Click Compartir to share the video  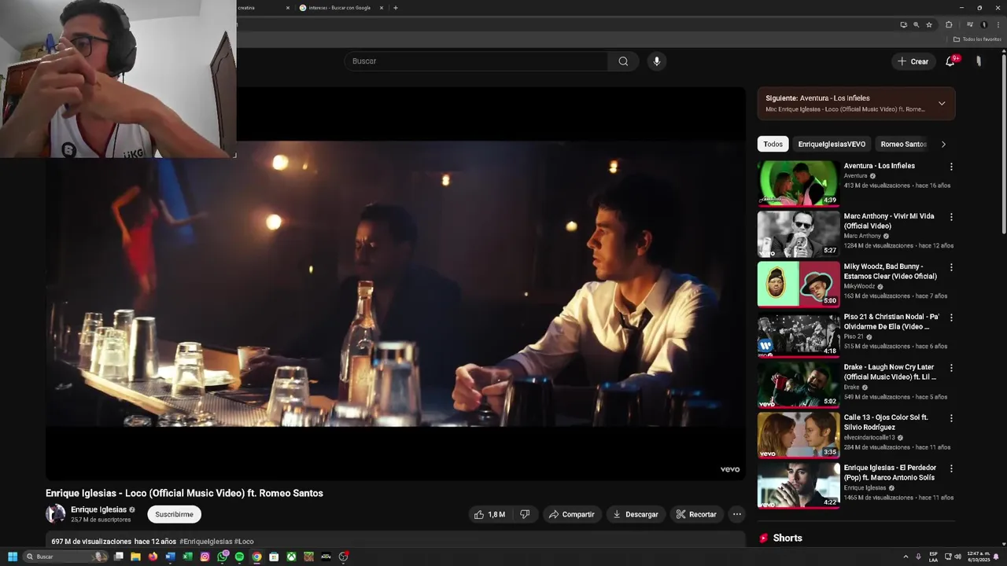tap(571, 514)
